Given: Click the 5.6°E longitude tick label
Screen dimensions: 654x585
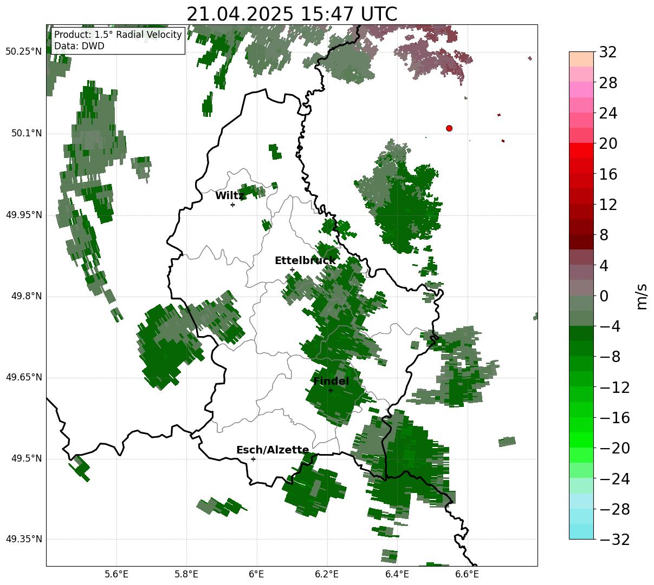Looking at the screenshot, I should tap(116, 574).
